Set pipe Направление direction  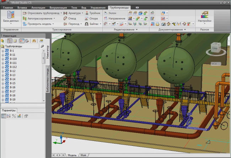tap(115, 19)
